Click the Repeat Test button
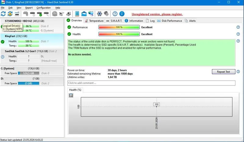The width and height of the screenshot is (244, 142). [224, 72]
